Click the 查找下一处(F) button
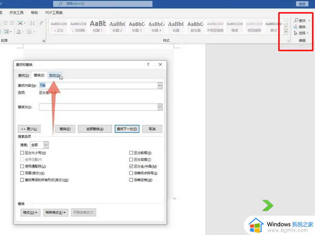The image size is (315, 235). coord(127,129)
